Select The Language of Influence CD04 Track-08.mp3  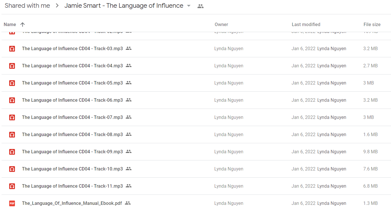196,135
